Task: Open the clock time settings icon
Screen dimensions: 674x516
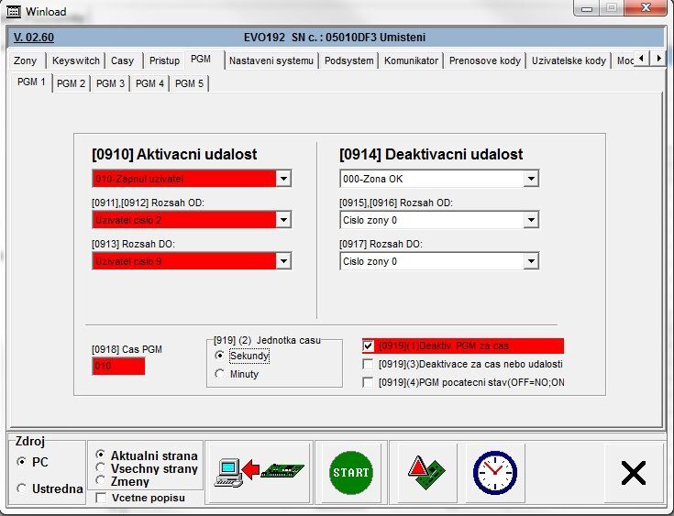Action: (x=494, y=473)
